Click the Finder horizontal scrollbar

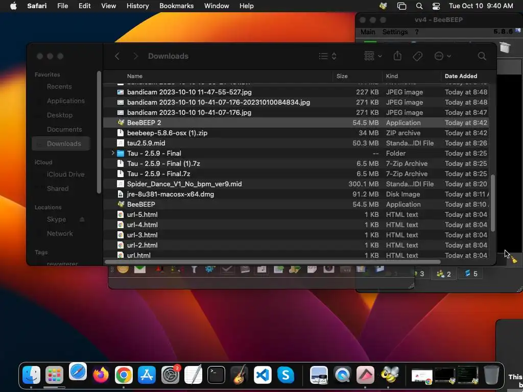(273, 262)
